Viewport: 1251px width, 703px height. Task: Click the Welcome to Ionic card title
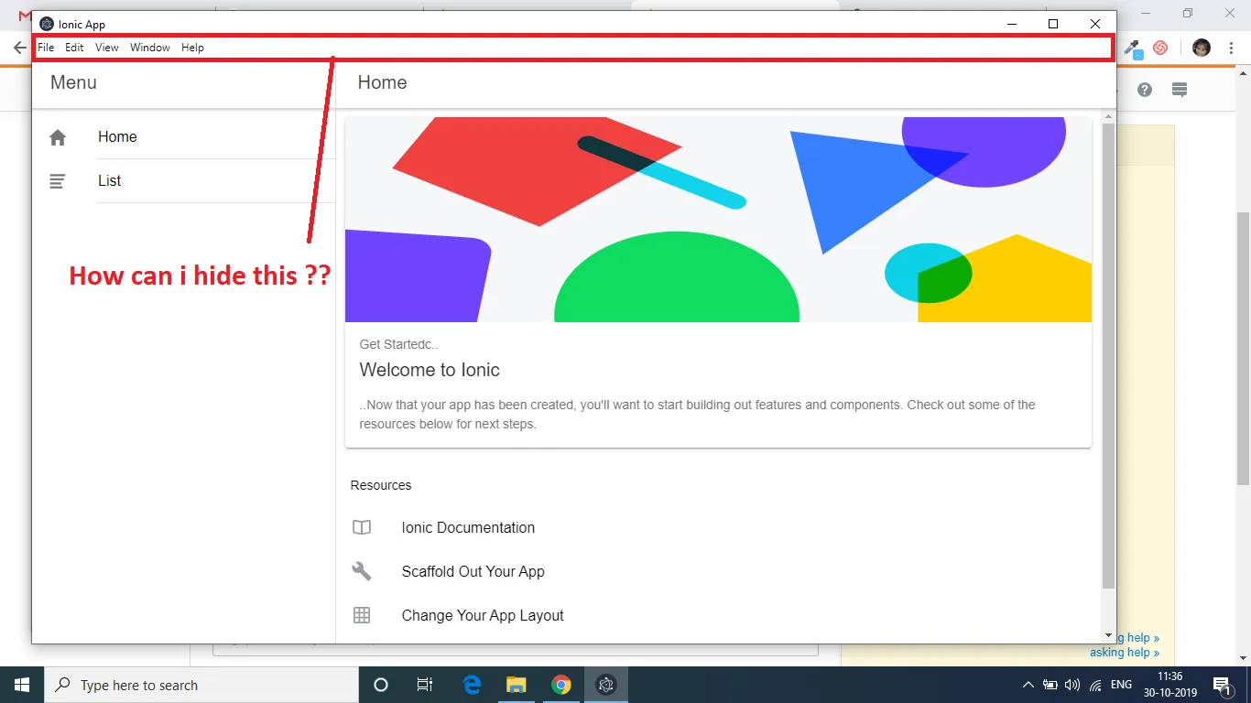(x=430, y=370)
